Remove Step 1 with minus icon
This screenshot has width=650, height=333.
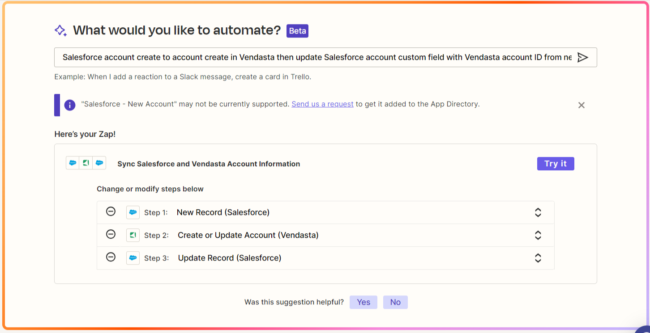click(x=111, y=211)
